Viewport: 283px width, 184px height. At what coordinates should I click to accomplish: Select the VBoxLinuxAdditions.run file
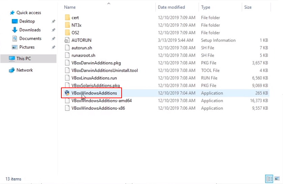(x=94, y=78)
